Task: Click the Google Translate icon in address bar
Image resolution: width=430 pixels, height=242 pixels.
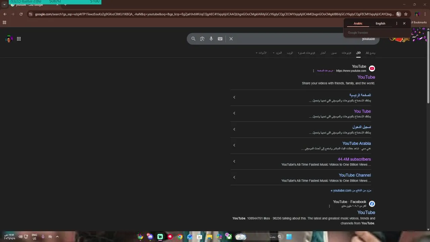Action: pos(398,14)
